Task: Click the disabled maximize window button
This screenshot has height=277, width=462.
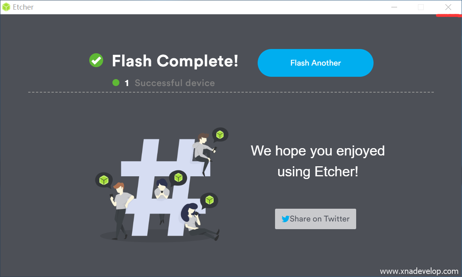Action: pos(421,7)
